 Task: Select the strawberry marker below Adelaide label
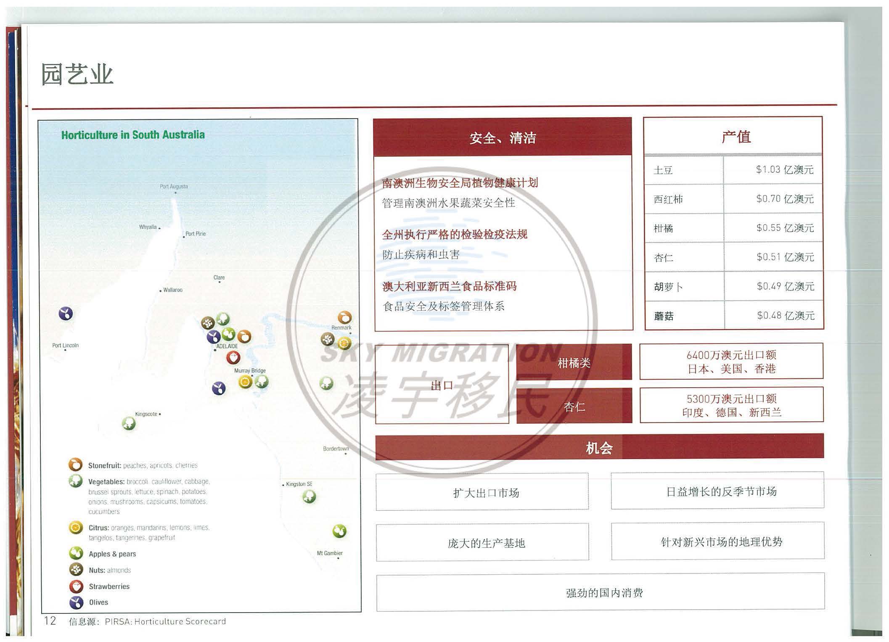[x=233, y=358]
